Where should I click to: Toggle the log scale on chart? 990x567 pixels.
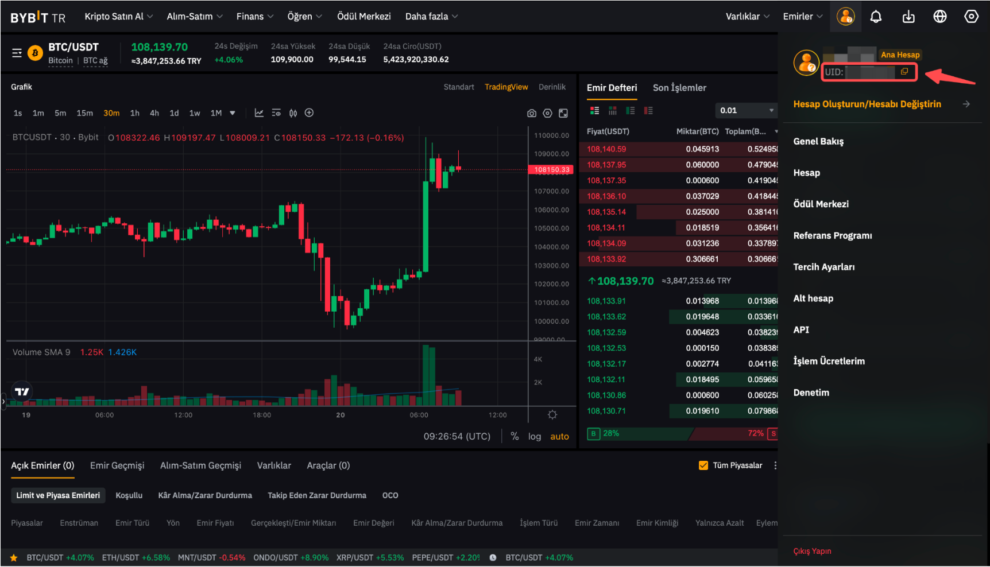point(535,437)
